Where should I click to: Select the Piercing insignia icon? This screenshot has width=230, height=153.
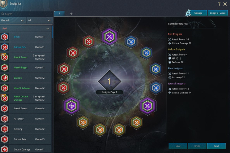click(x=5, y=129)
